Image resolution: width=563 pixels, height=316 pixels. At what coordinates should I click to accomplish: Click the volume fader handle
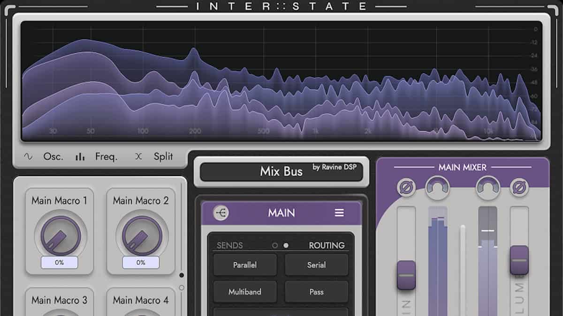tap(519, 260)
